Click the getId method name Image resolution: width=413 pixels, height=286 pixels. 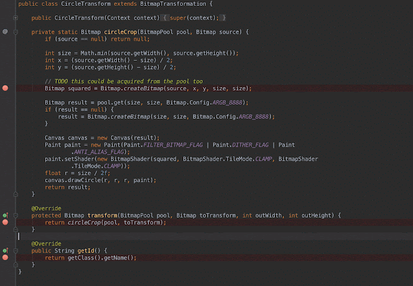(x=86, y=250)
